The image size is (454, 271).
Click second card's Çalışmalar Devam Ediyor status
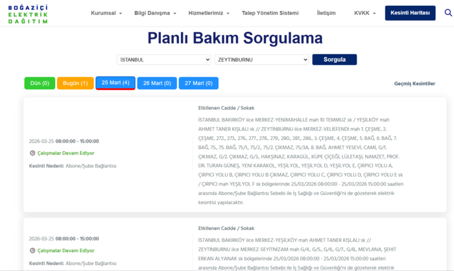coord(66,250)
